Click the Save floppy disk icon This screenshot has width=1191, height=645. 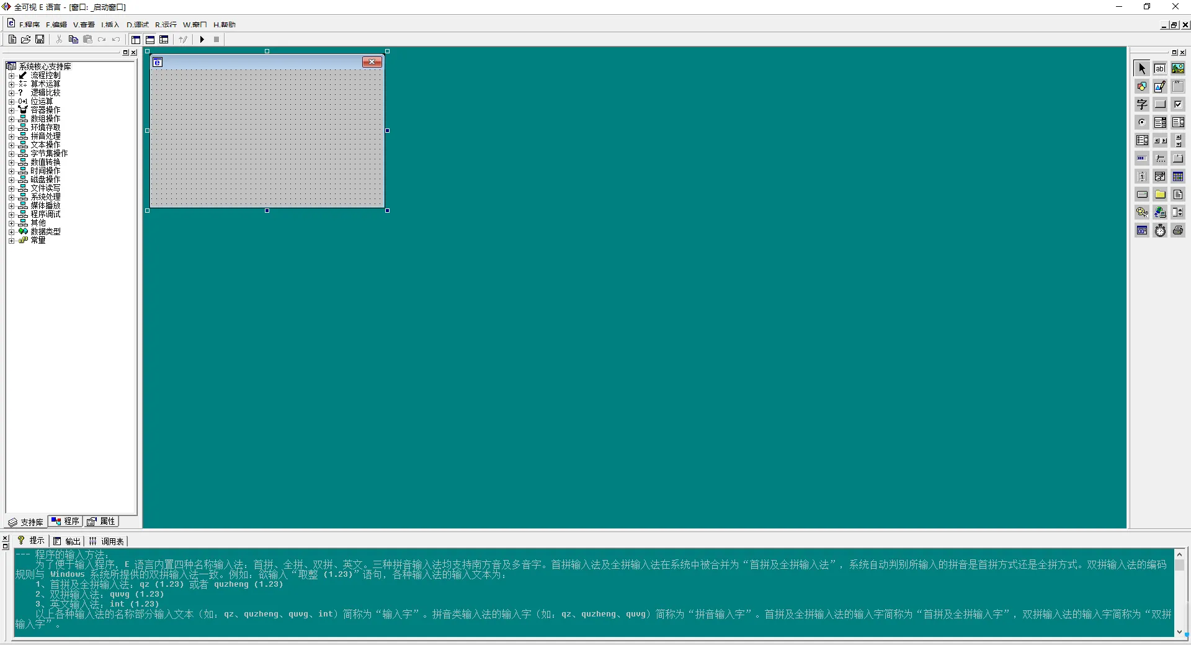click(40, 40)
